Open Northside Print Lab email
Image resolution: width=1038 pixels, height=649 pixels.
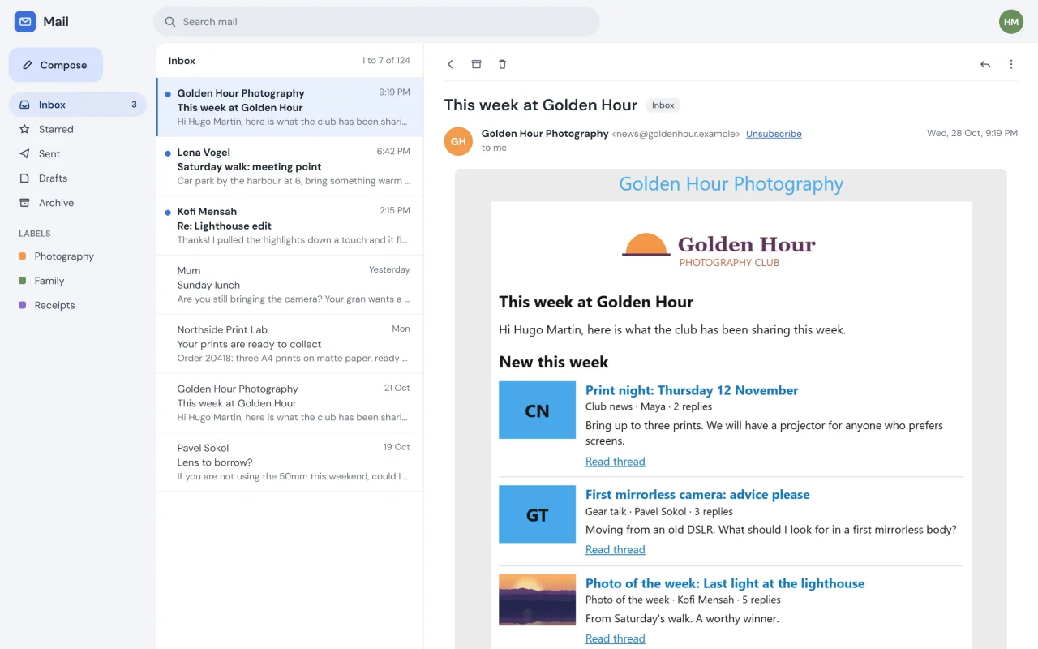pos(290,344)
